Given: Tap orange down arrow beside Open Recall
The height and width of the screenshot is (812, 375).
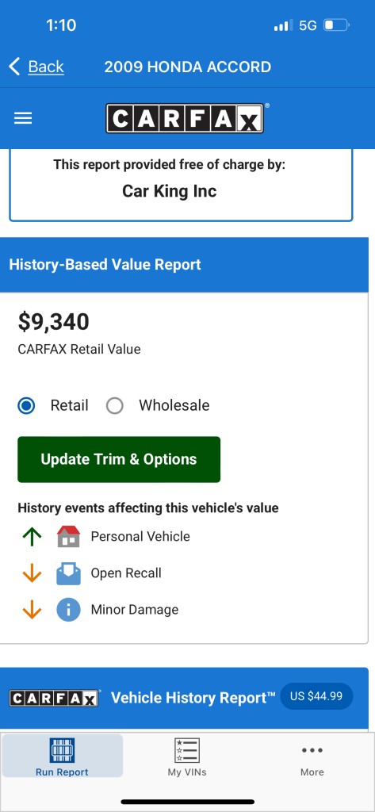Looking at the screenshot, I should pyautogui.click(x=33, y=573).
